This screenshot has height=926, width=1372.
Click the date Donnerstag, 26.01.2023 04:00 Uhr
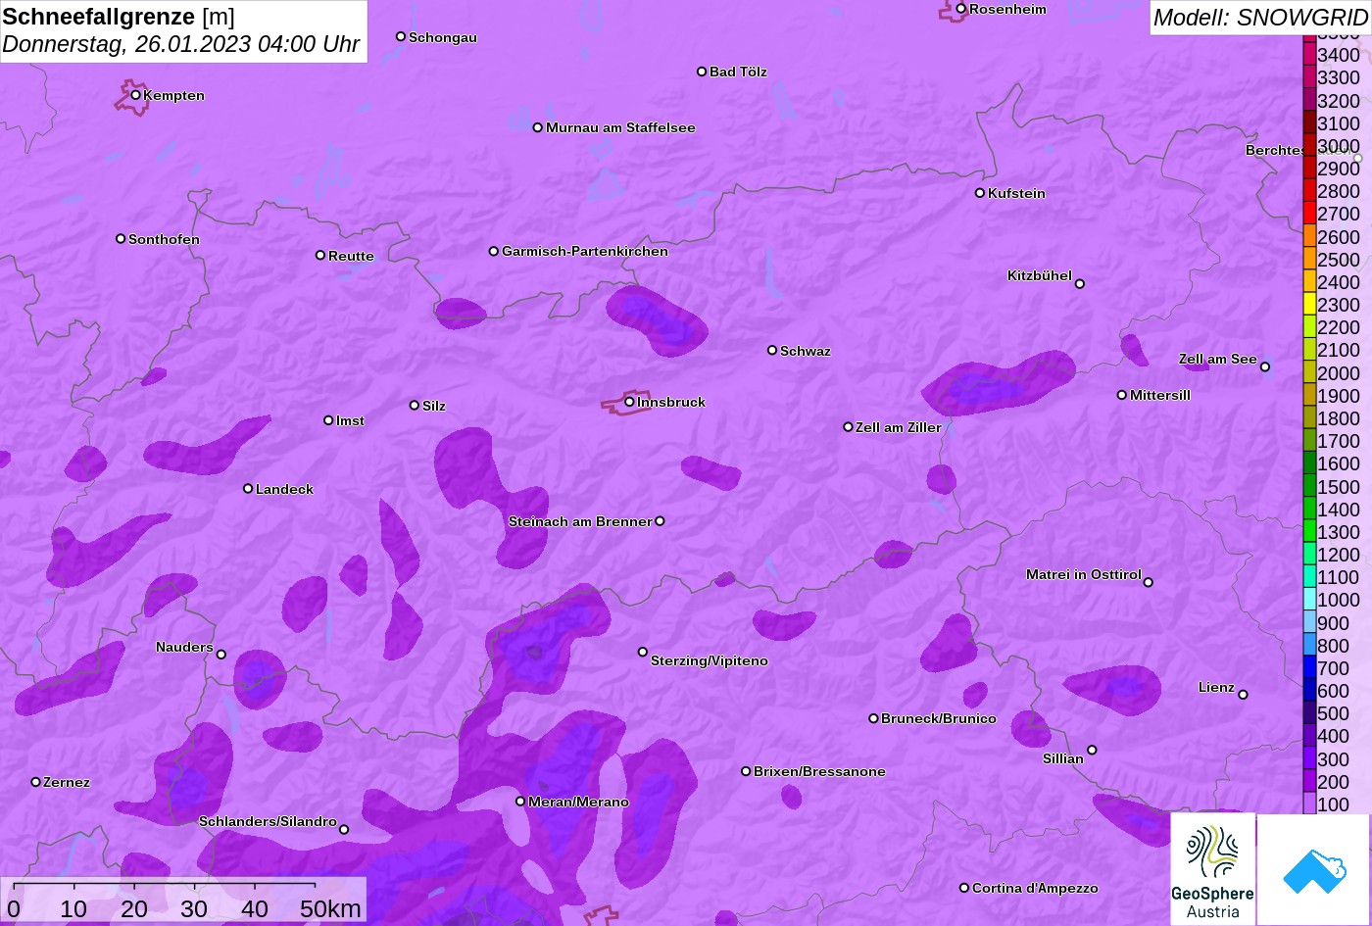(x=181, y=45)
